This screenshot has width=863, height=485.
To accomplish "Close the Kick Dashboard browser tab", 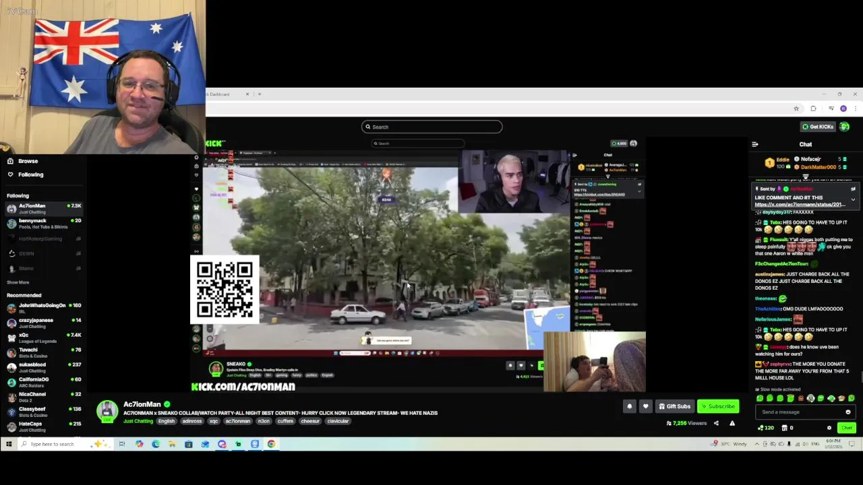I will click(x=247, y=94).
